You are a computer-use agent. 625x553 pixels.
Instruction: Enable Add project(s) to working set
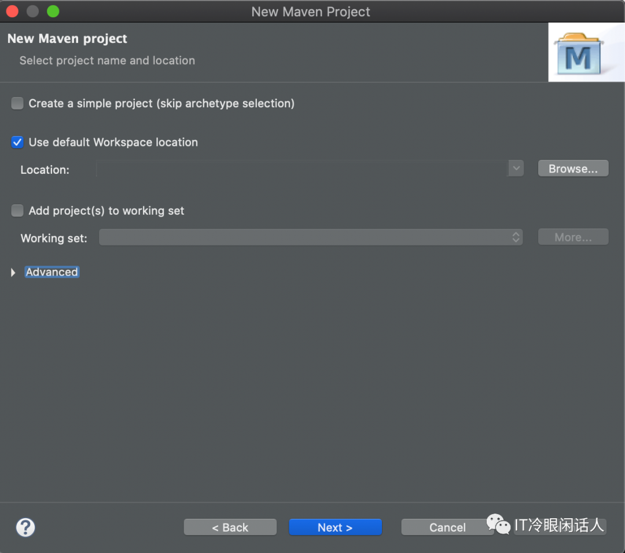(17, 210)
